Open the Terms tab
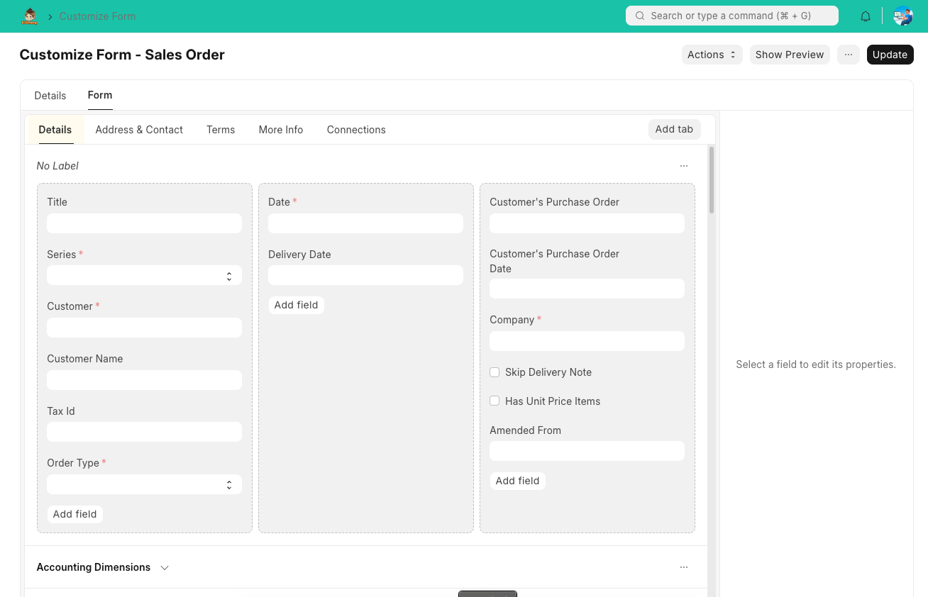 tap(221, 130)
